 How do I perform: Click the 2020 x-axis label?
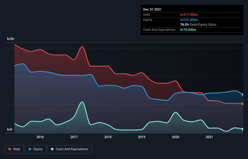tap(176, 137)
